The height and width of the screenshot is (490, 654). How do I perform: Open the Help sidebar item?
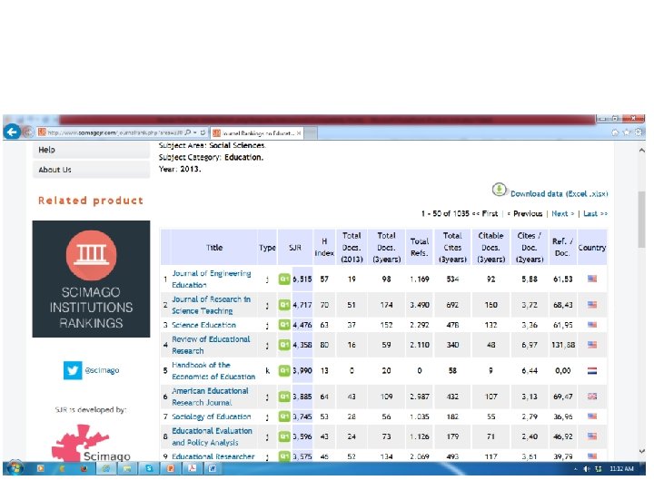[x=91, y=150]
